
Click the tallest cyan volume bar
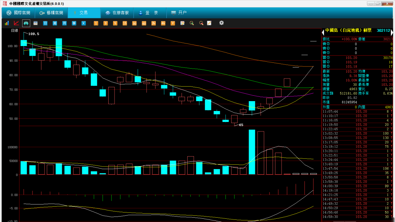click(252, 152)
